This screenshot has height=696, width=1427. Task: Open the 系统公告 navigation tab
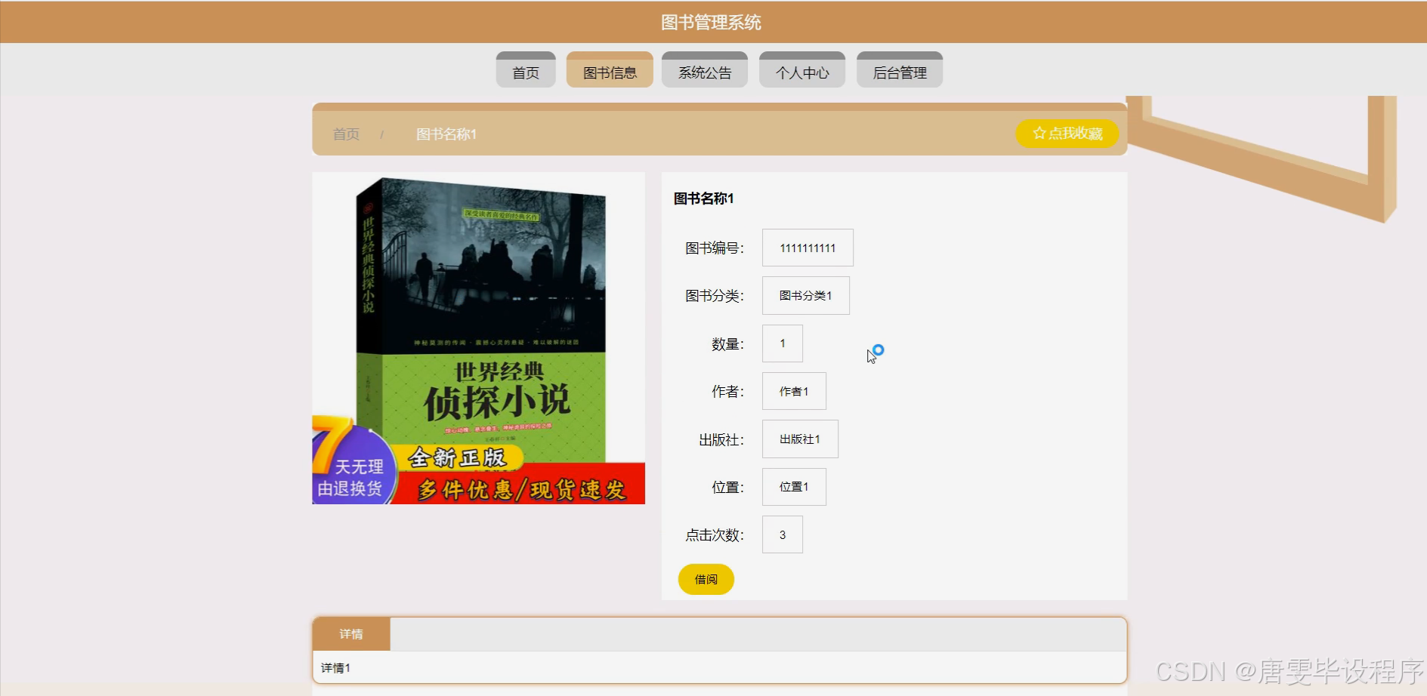[705, 70]
